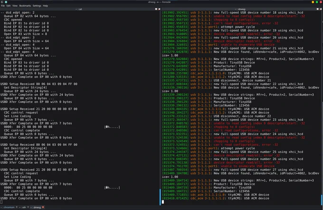Click timestamp [813904.326931] unable to enumerate line
This screenshot has width=323, height=210.
click(218, 45)
